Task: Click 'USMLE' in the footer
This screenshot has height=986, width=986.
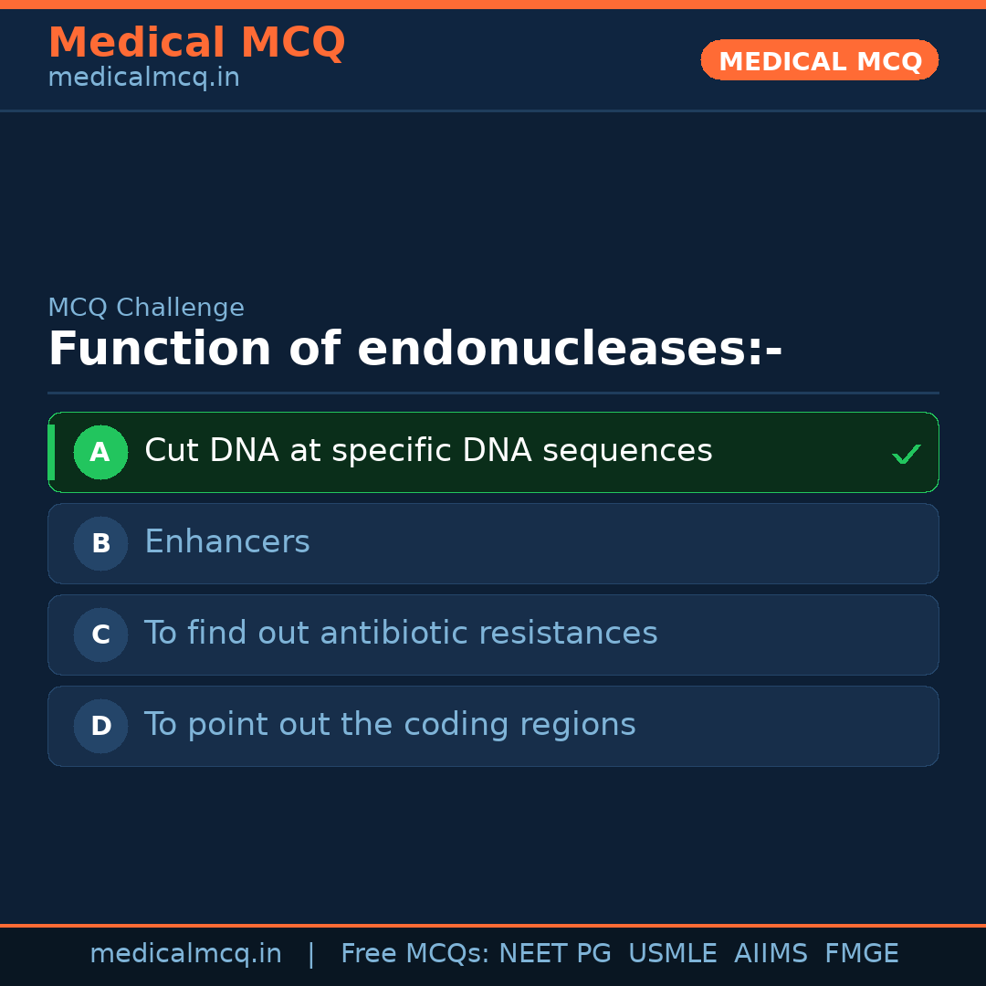Action: [x=672, y=954]
